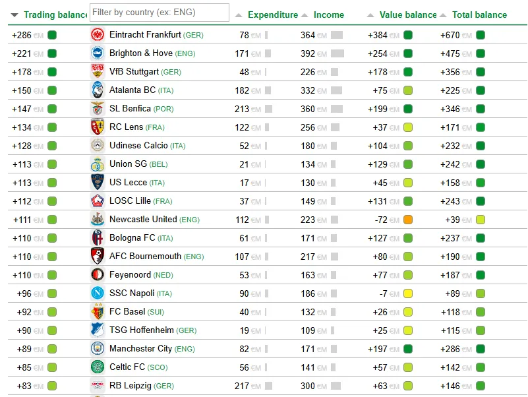Viewport: 528px width, 397px height.
Task: Click the Atalanta BC club crest
Action: coord(98,90)
